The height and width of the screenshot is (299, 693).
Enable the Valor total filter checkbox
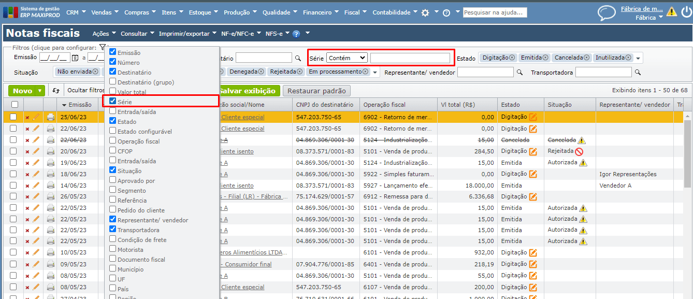(112, 92)
